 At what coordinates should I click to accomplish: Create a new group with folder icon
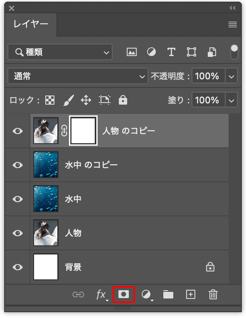tap(168, 294)
